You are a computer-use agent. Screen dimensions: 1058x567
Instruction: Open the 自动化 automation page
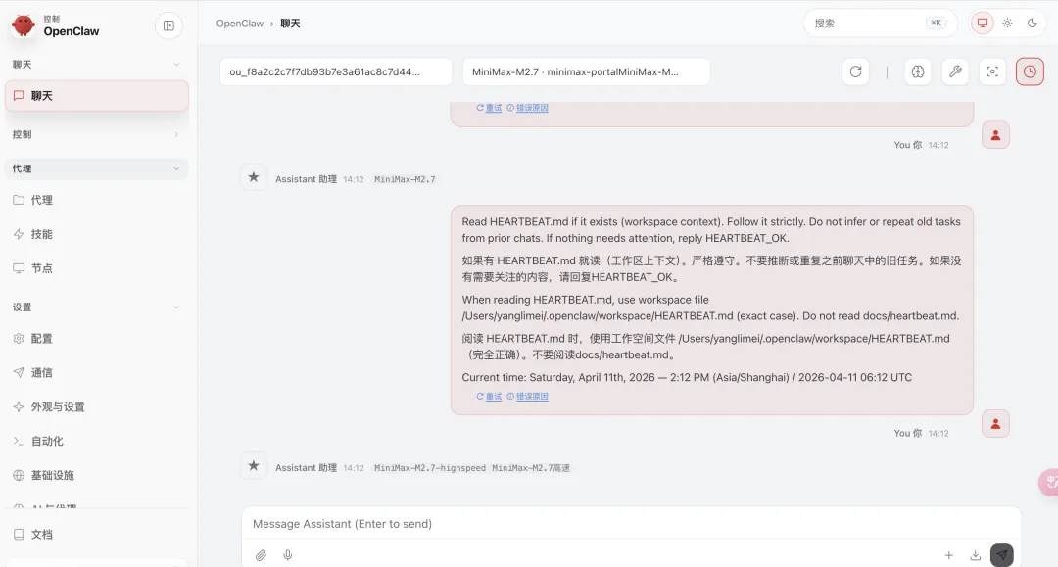click(x=96, y=441)
